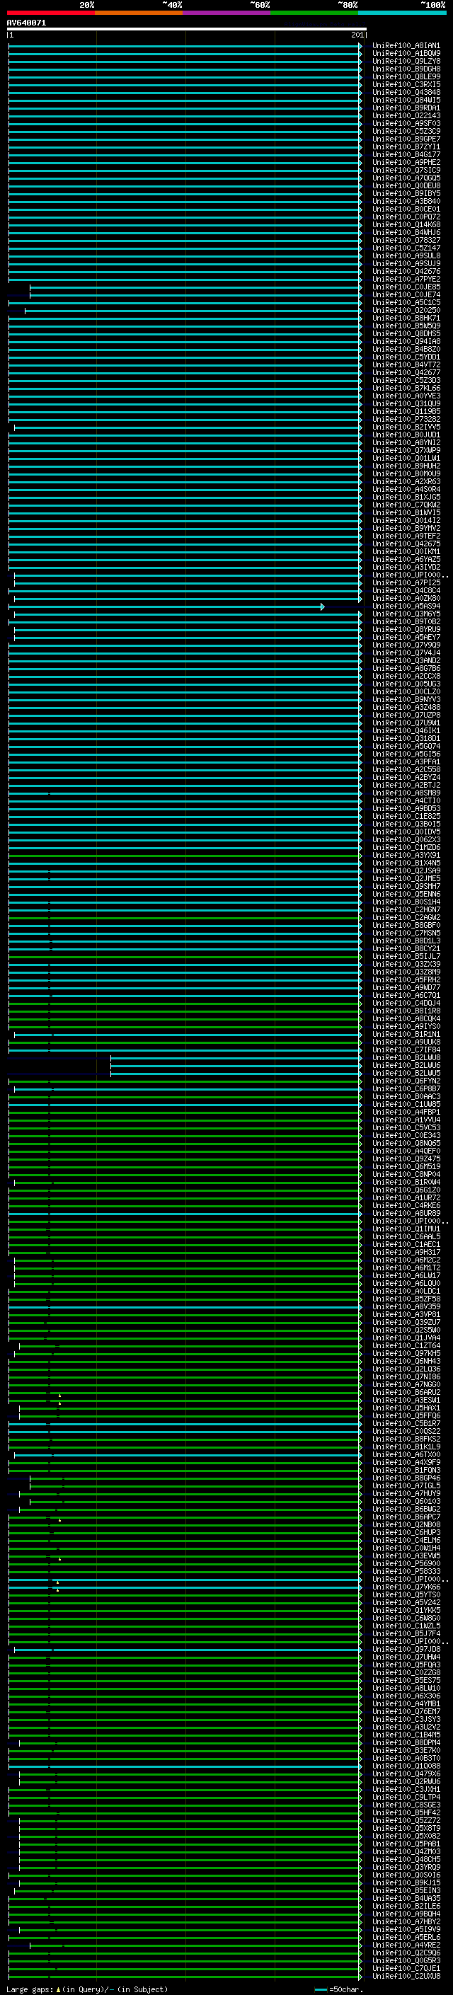Screen dimensions: 453x1995
Task: Select label UniRef100_Q6FYN2
Action: coord(406,1081)
